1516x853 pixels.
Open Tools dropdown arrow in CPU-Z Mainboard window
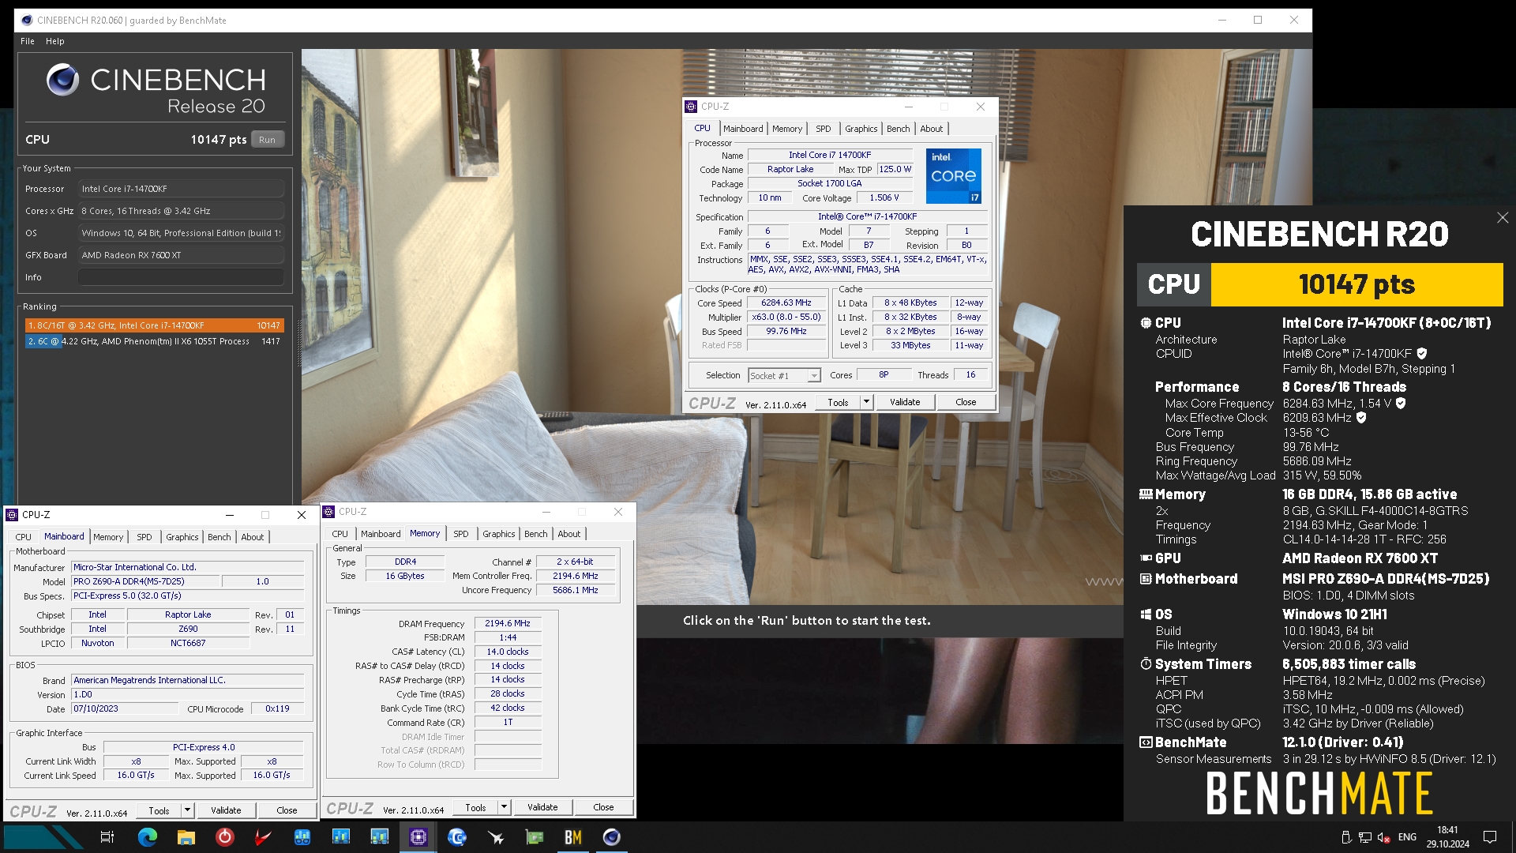(x=187, y=810)
